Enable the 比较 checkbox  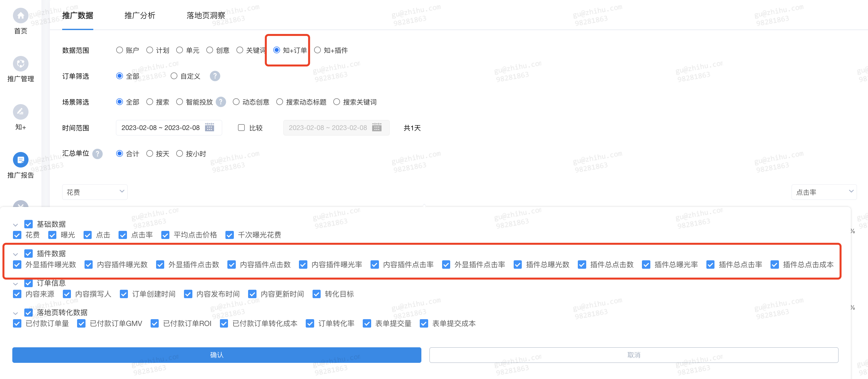tap(241, 127)
